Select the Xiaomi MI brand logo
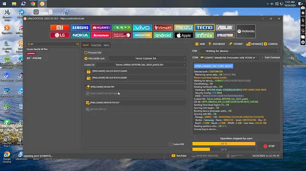The image size is (306, 171). (x=59, y=28)
